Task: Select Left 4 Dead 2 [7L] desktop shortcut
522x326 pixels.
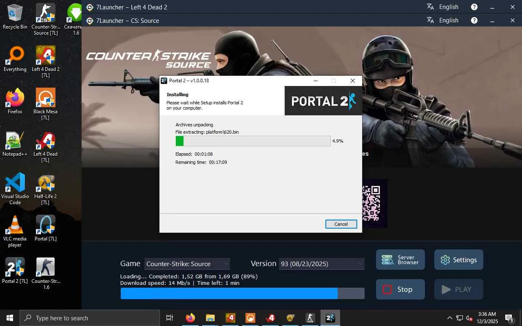Action: [x=46, y=62]
